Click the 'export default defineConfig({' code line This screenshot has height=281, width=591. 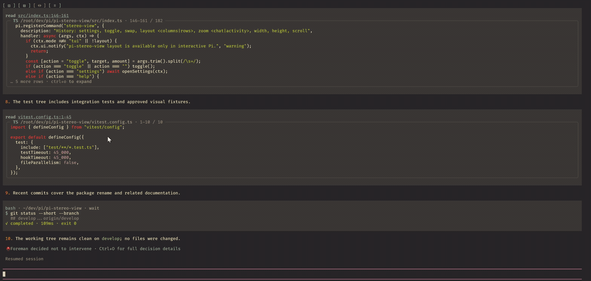[47, 137]
